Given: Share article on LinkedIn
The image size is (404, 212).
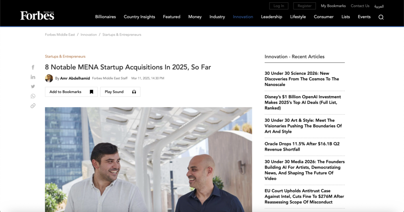Looking at the screenshot, I should (33, 77).
